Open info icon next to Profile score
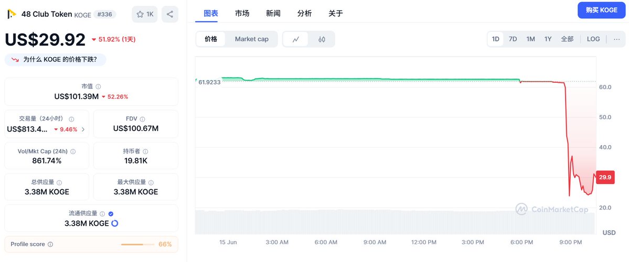The width and height of the screenshot is (629, 262). (50, 244)
